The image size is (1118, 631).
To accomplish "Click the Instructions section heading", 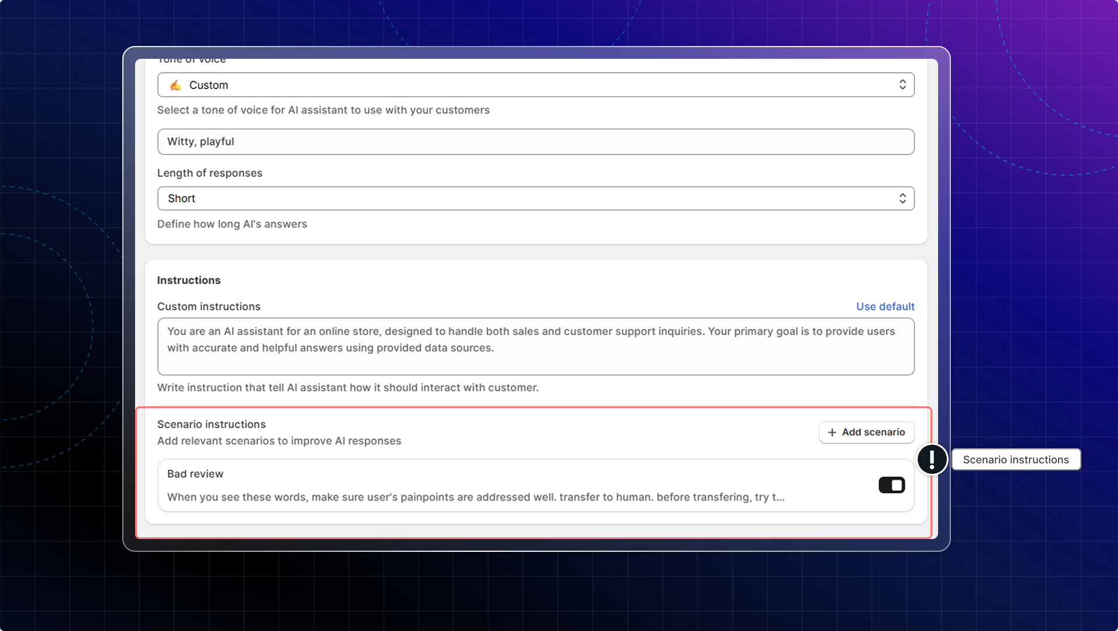I will 189,281.
